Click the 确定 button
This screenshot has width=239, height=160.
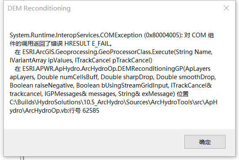(x=204, y=142)
